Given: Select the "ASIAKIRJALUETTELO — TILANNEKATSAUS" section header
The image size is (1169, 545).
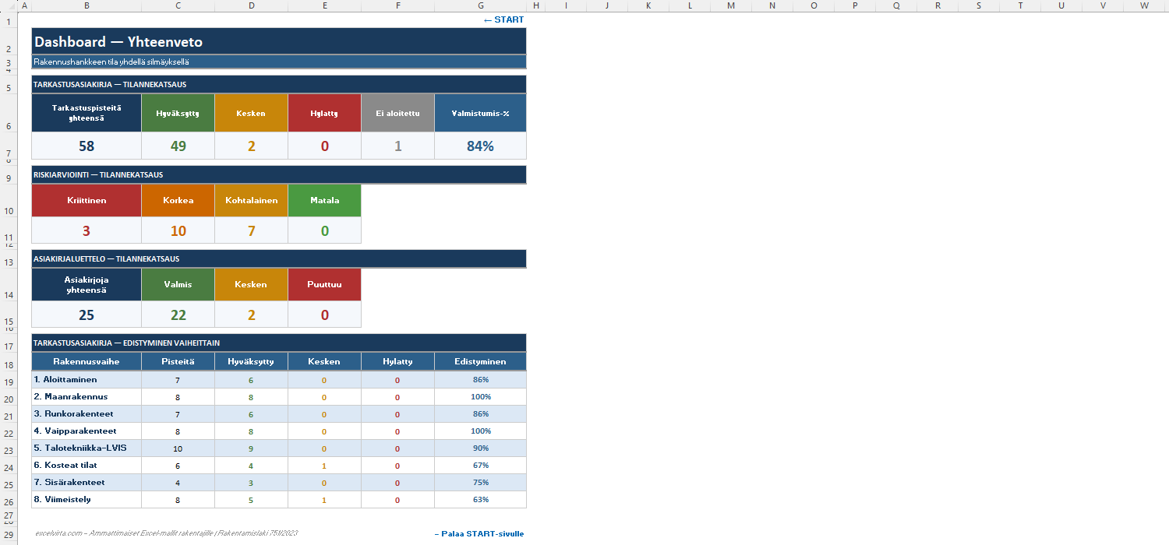Looking at the screenshot, I should [279, 259].
